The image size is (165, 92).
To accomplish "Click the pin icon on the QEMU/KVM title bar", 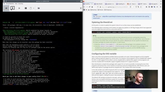I will tap(6, 1).
